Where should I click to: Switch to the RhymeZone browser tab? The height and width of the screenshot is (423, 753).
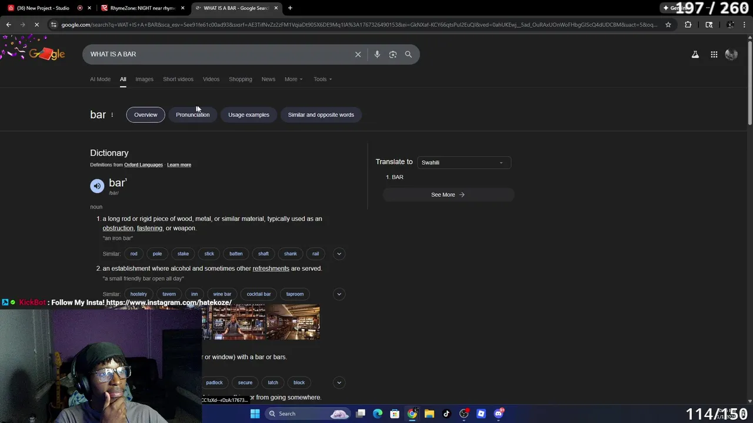pos(143,8)
